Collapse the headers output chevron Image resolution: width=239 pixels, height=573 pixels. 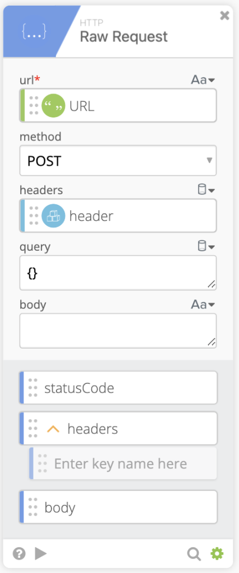[53, 429]
